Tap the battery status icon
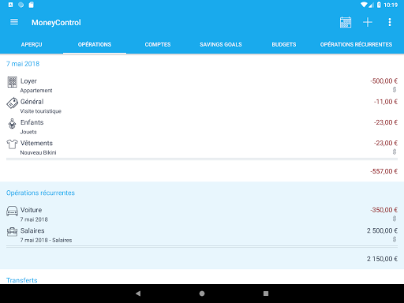The image size is (404, 303). pyautogui.click(x=379, y=5)
